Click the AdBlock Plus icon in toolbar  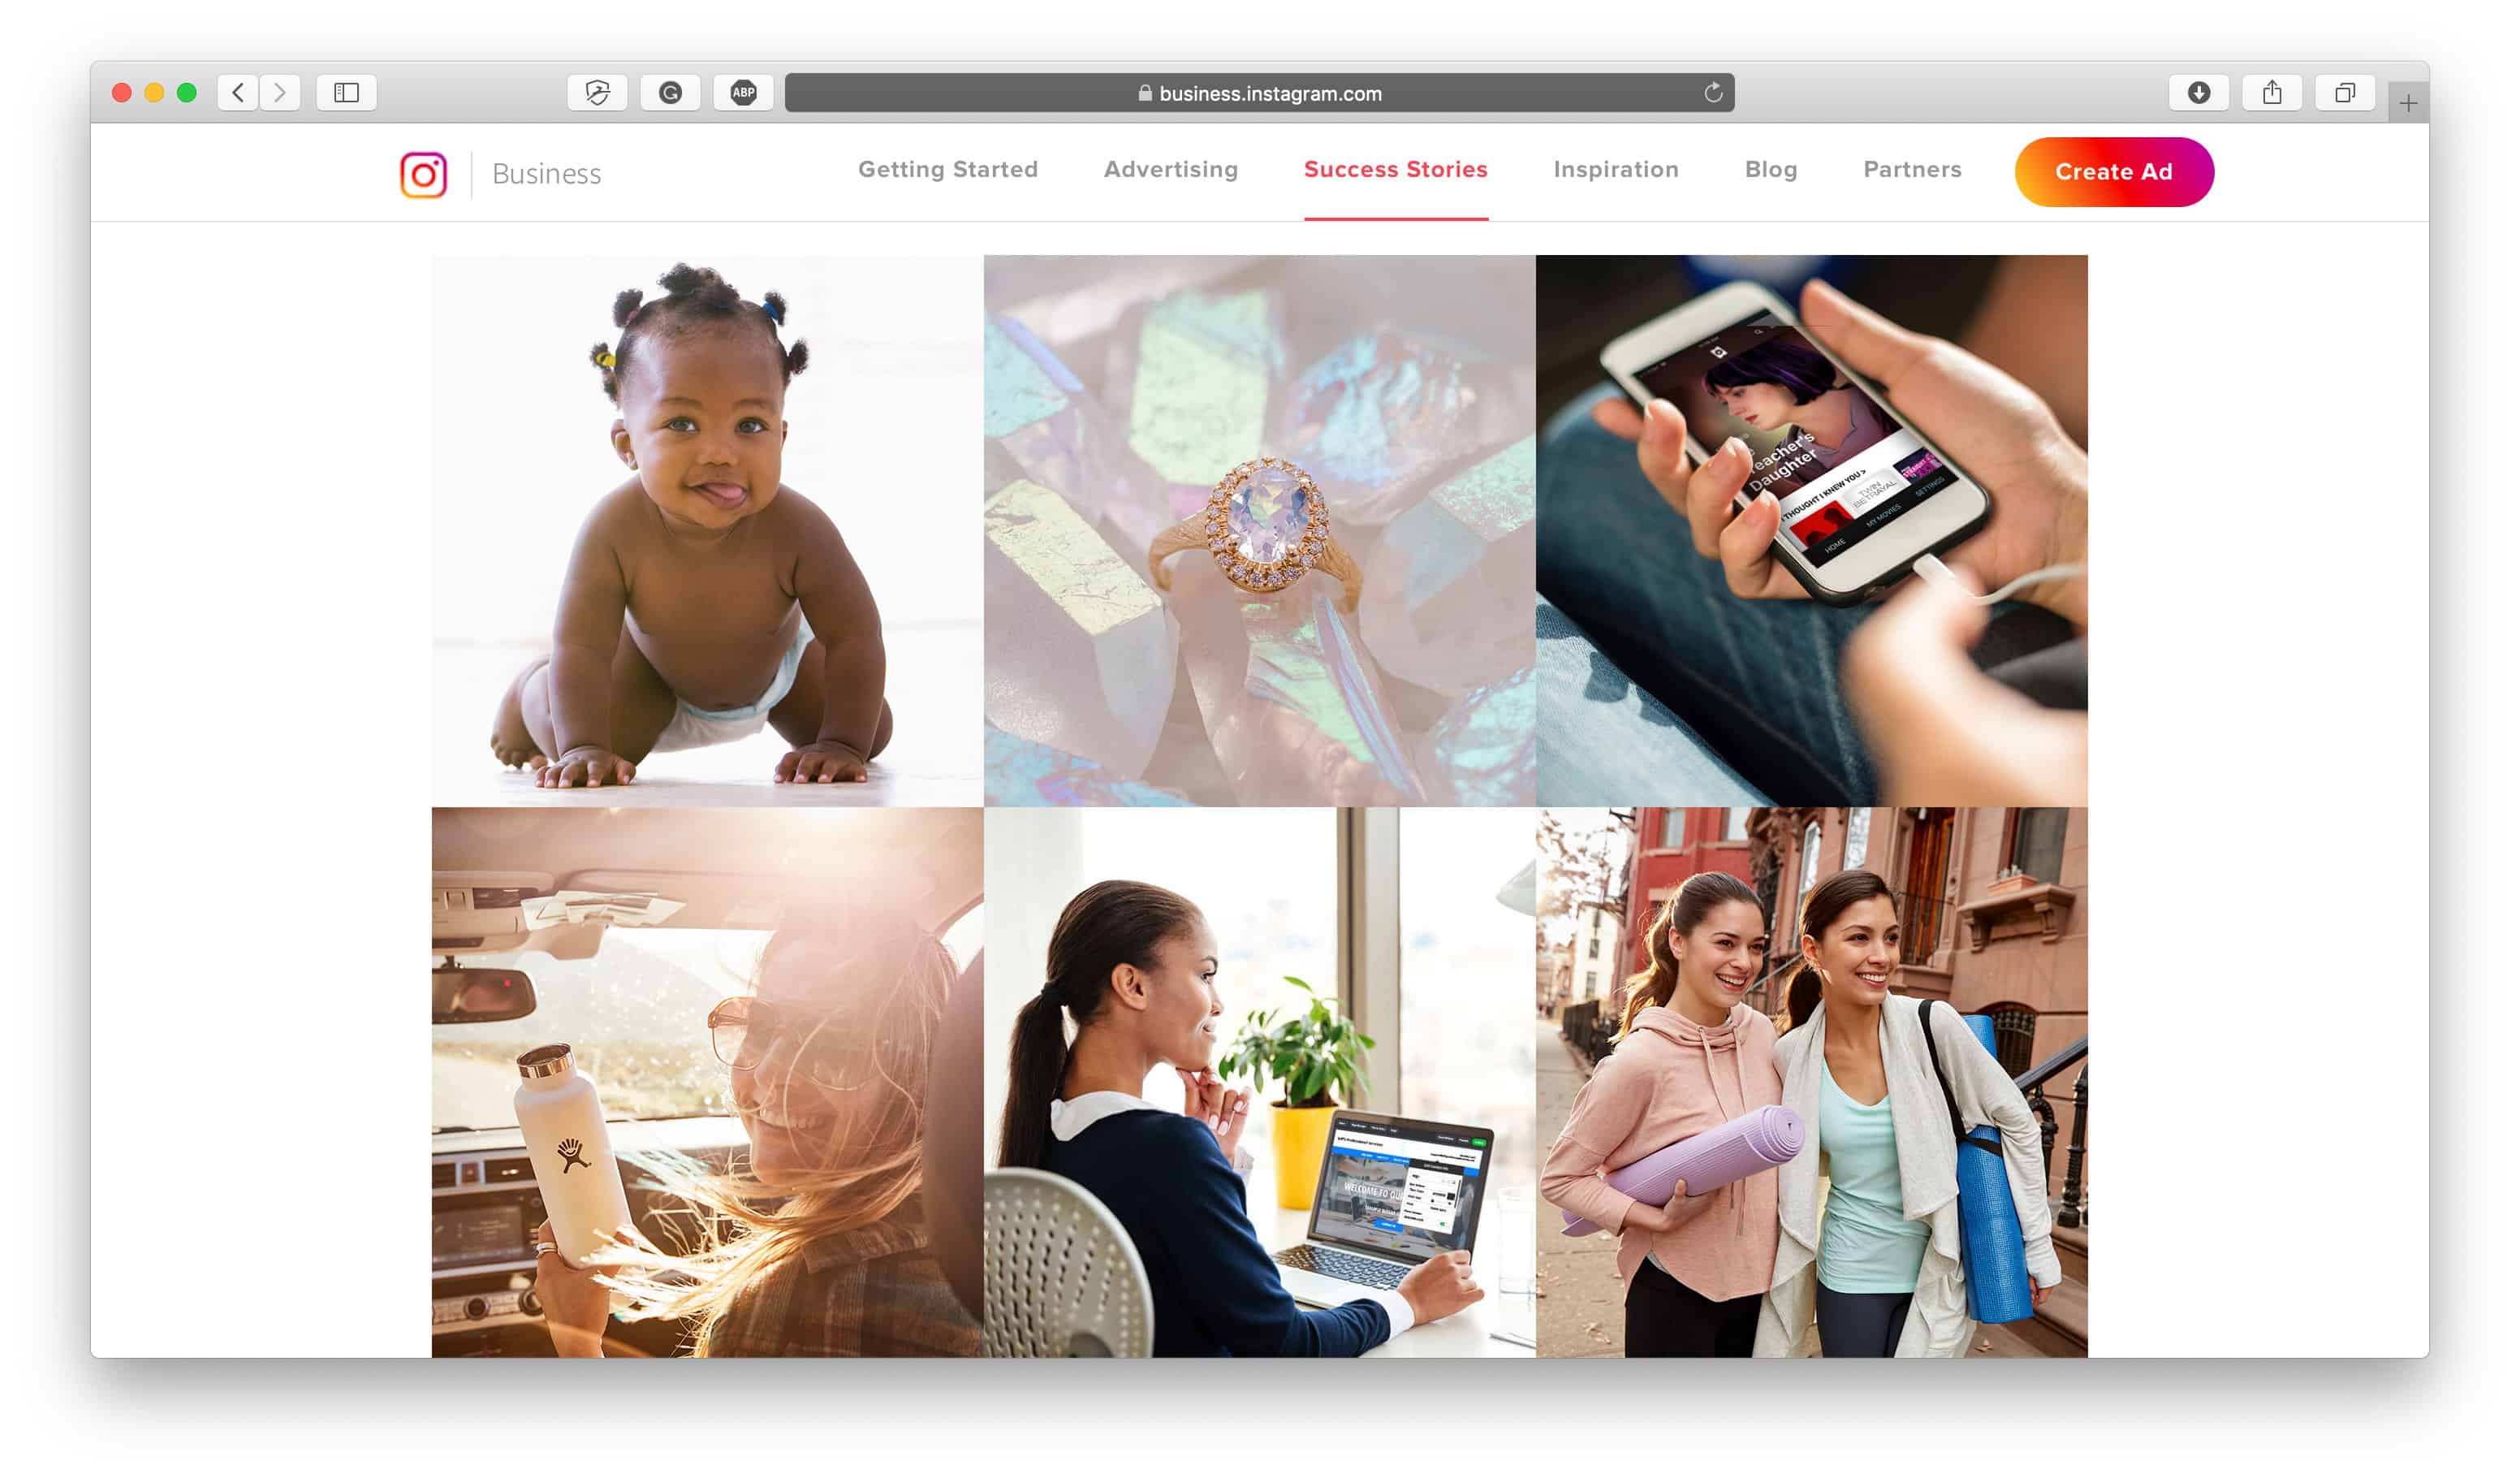[742, 92]
